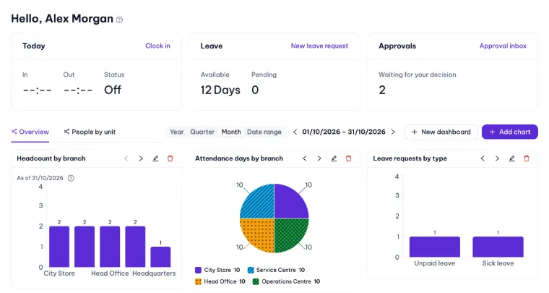
Task: Click the City Store headcount bar
Action: pos(59,247)
